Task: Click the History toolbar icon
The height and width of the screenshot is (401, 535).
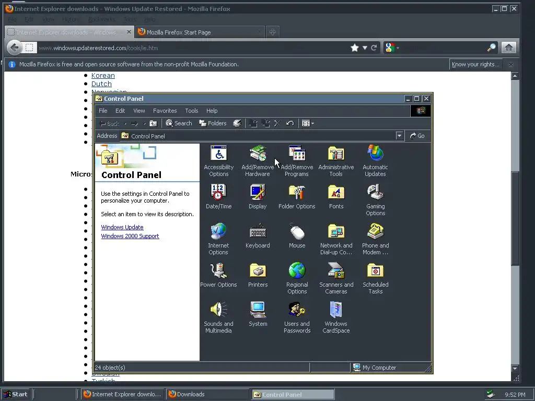Action: (237, 123)
